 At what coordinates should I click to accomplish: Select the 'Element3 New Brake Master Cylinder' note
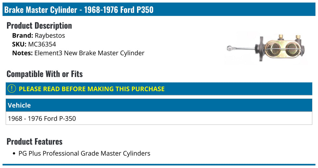(x=89, y=53)
